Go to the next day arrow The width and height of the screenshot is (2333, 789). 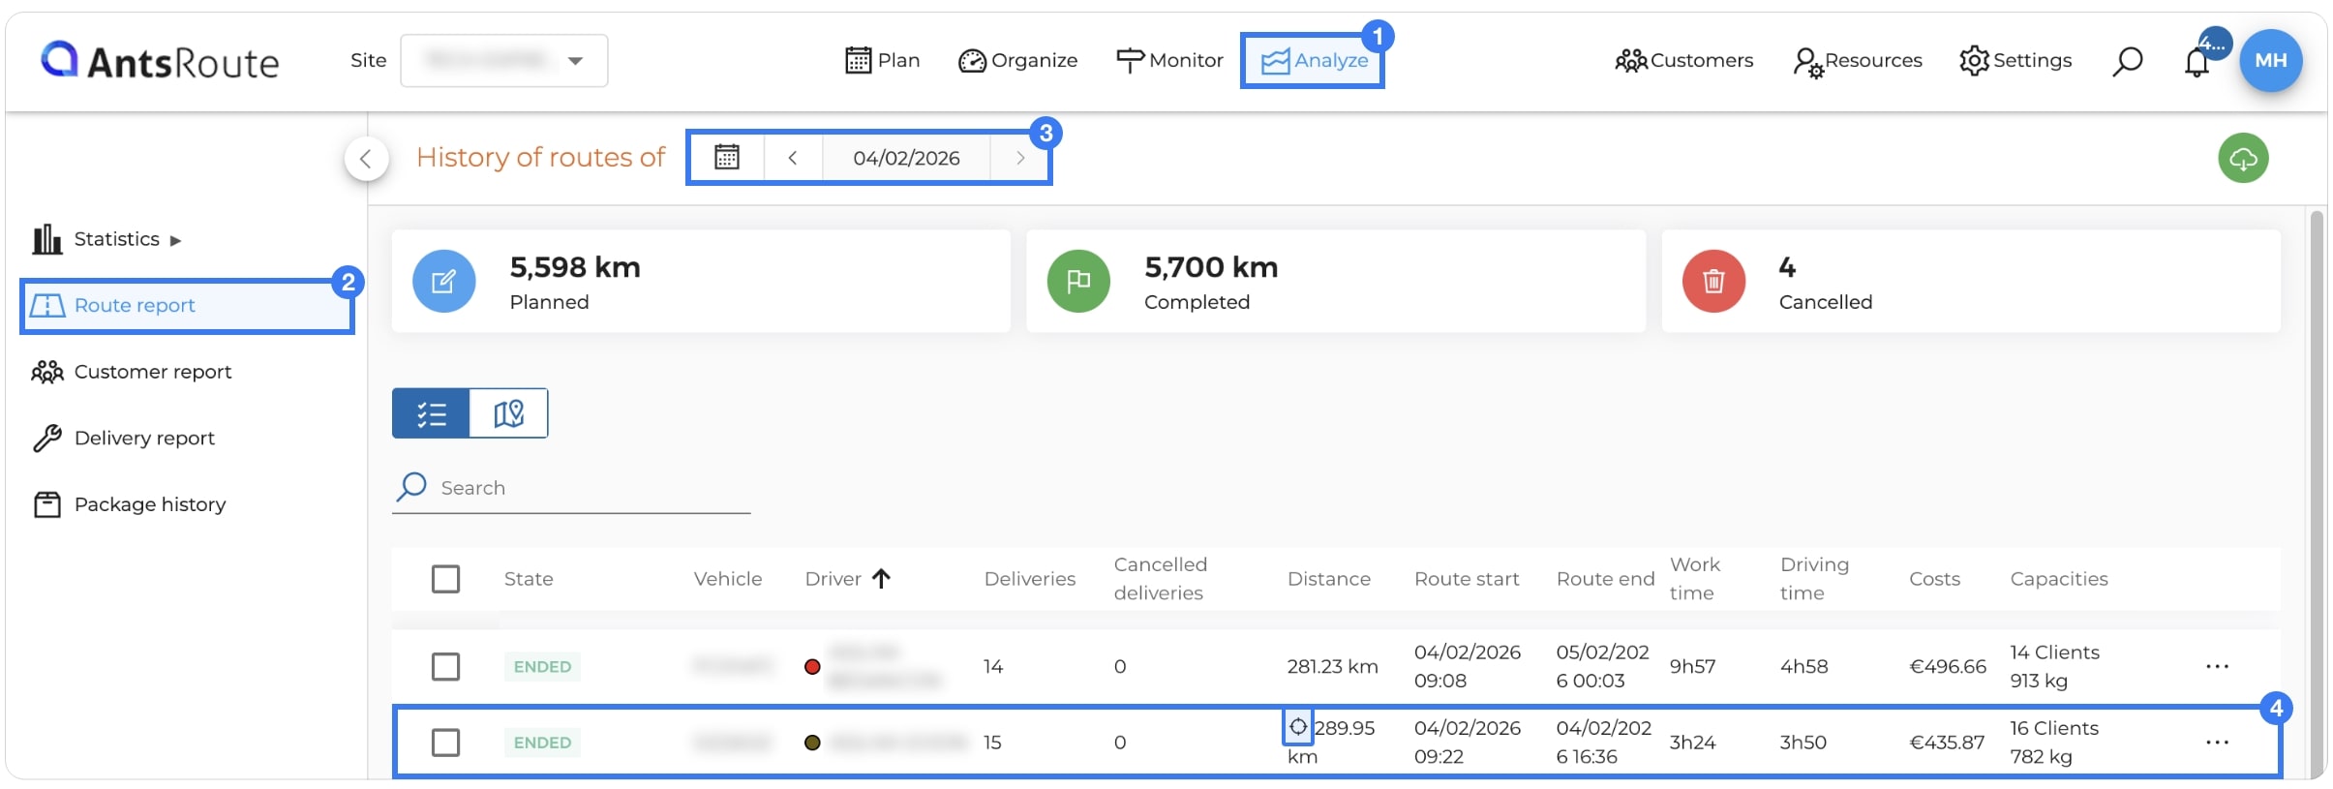(x=1020, y=157)
